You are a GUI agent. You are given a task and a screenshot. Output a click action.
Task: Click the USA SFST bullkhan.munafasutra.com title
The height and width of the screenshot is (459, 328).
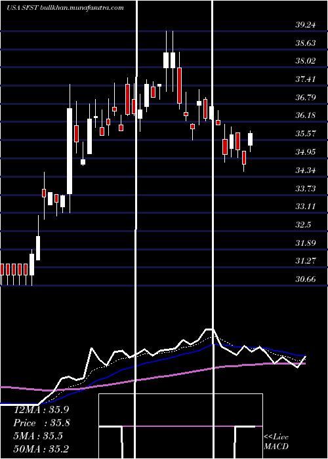[65, 8]
